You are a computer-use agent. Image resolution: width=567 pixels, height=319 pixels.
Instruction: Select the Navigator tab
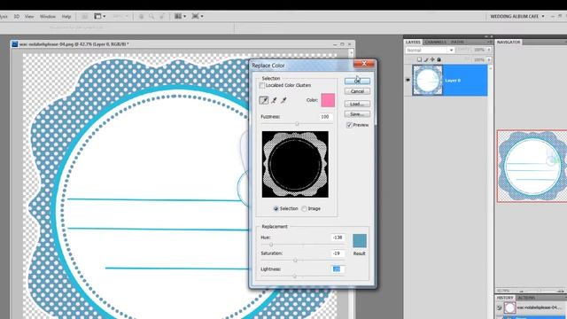pyautogui.click(x=508, y=43)
